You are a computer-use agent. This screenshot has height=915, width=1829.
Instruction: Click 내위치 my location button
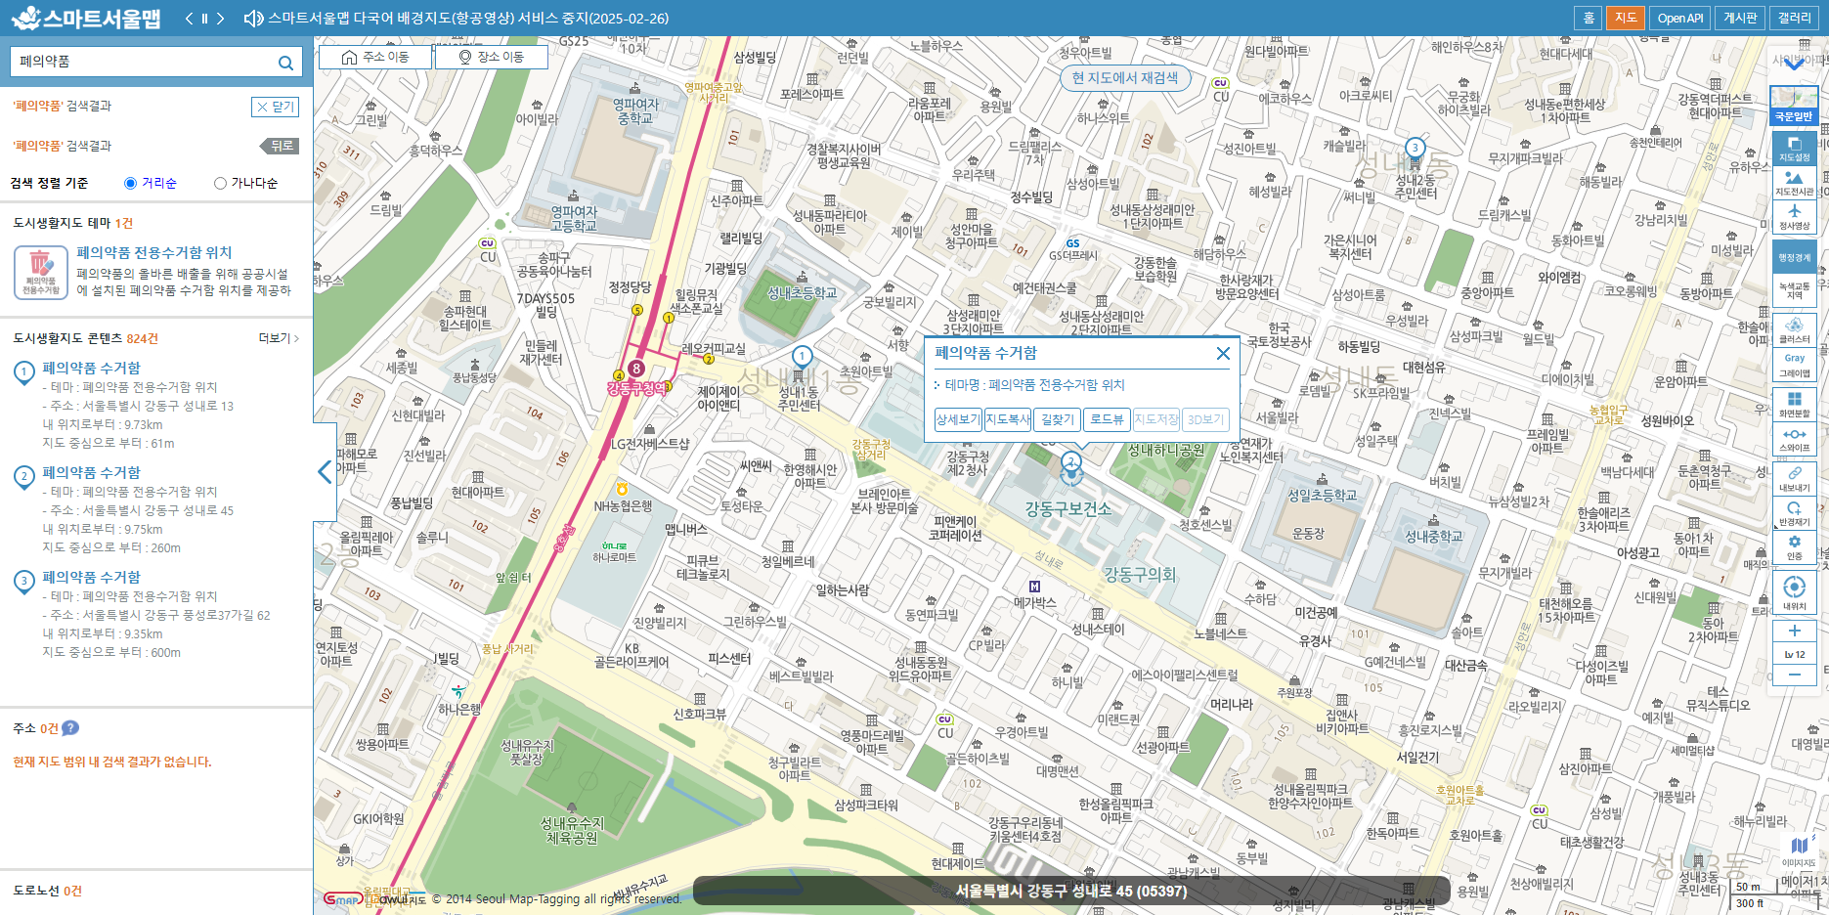pos(1794,591)
